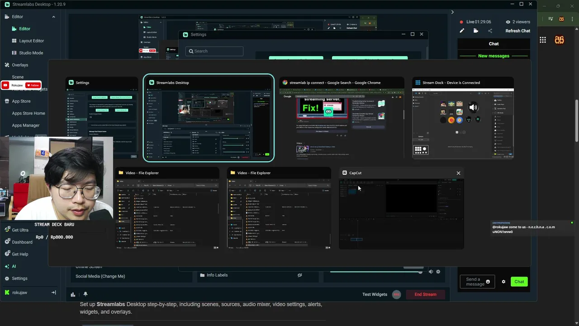Open the Google account avatar
Screen dimensions: 579x326
click(560, 40)
